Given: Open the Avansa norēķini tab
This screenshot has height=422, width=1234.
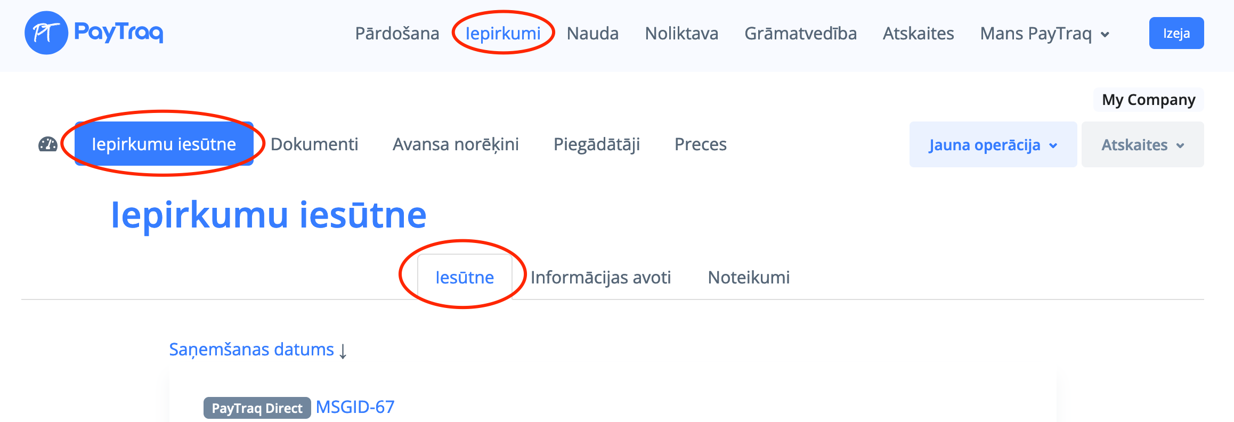Looking at the screenshot, I should (456, 144).
